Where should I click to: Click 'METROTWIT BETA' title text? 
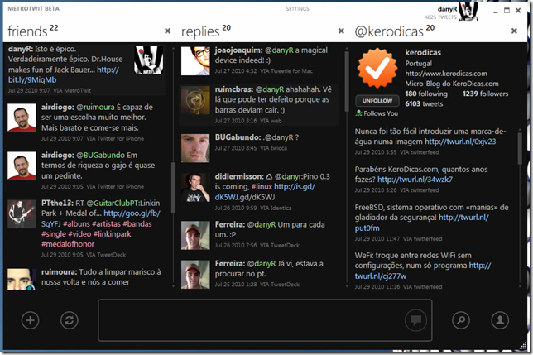tap(34, 9)
